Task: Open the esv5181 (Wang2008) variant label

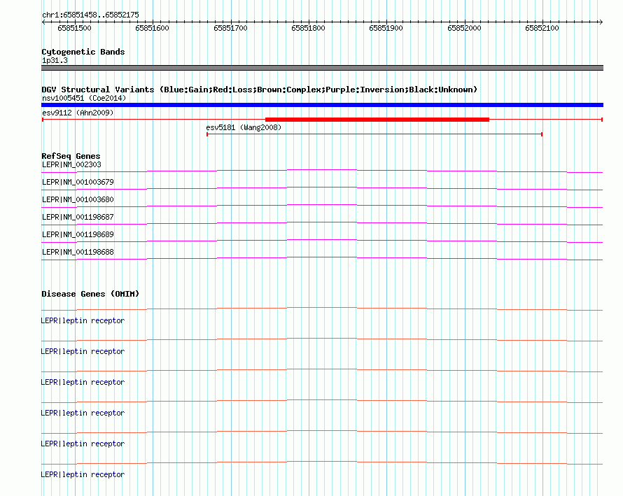Action: [x=244, y=127]
